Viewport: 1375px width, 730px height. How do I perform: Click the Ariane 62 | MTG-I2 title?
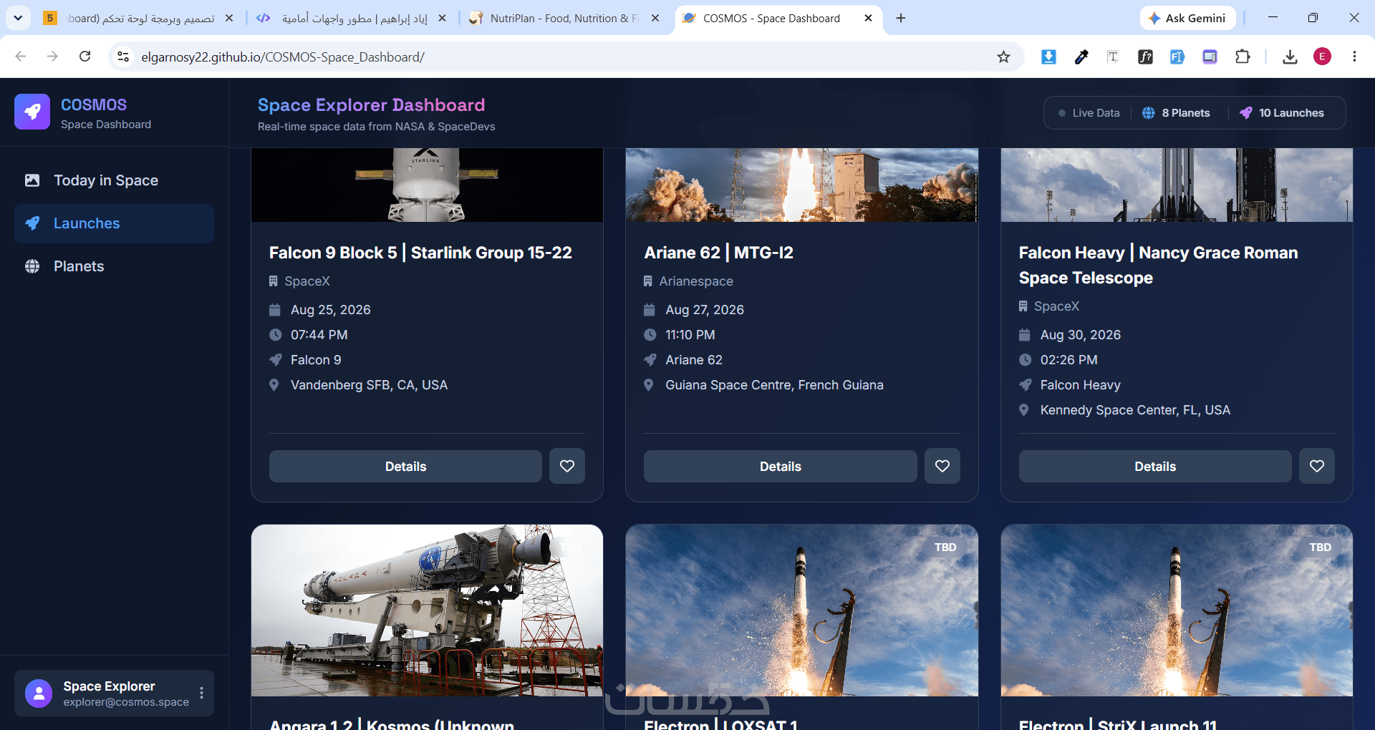point(718,253)
